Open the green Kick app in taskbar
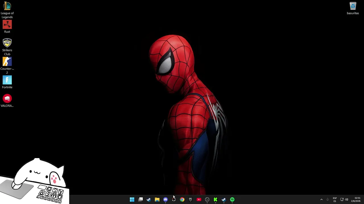Viewport: 364px width, 204px height. tap(216, 199)
